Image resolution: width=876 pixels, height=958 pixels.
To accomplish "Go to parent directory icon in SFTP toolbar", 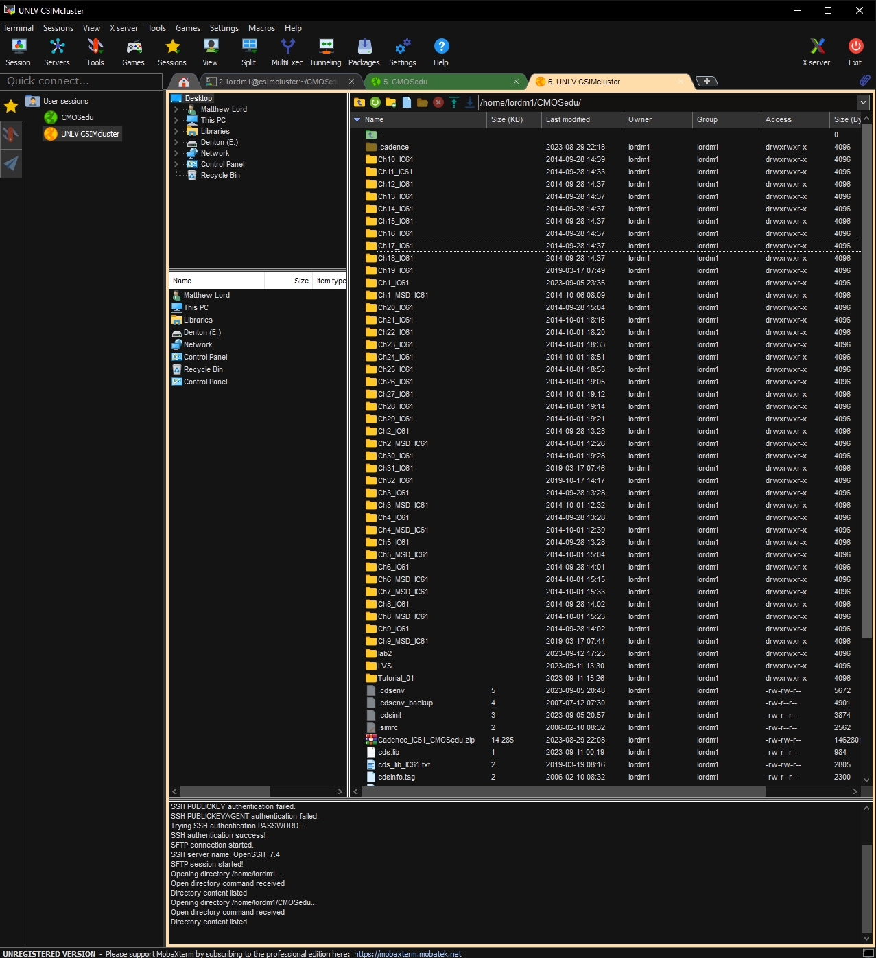I will point(359,102).
